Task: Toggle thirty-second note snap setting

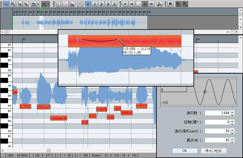Action: pos(108,4)
